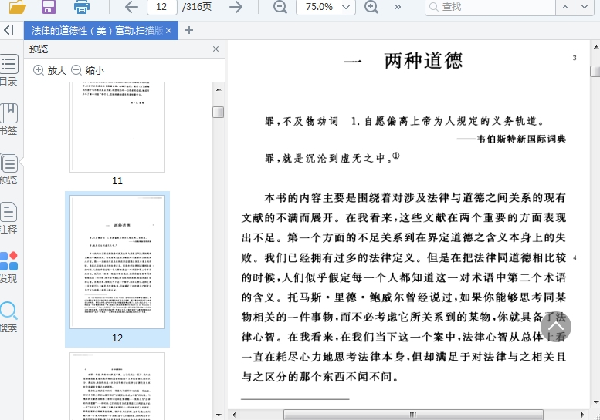Go to the previous page with the left arrow
The height and width of the screenshot is (420, 600).
click(x=131, y=7)
